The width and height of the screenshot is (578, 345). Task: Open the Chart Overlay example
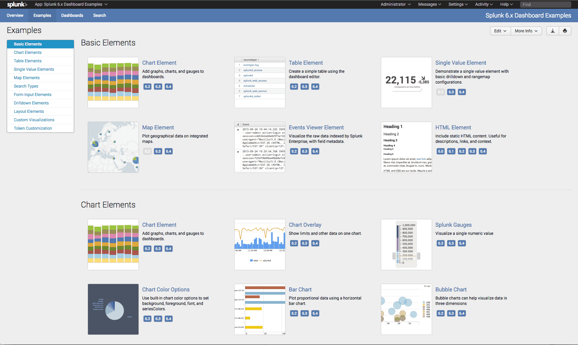click(x=305, y=225)
